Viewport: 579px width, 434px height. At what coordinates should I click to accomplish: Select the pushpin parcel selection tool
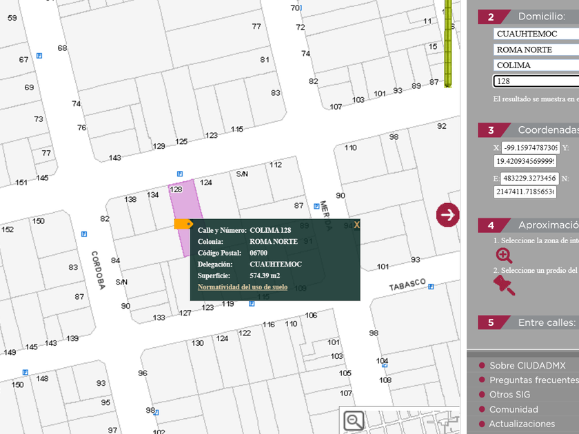[x=504, y=285]
